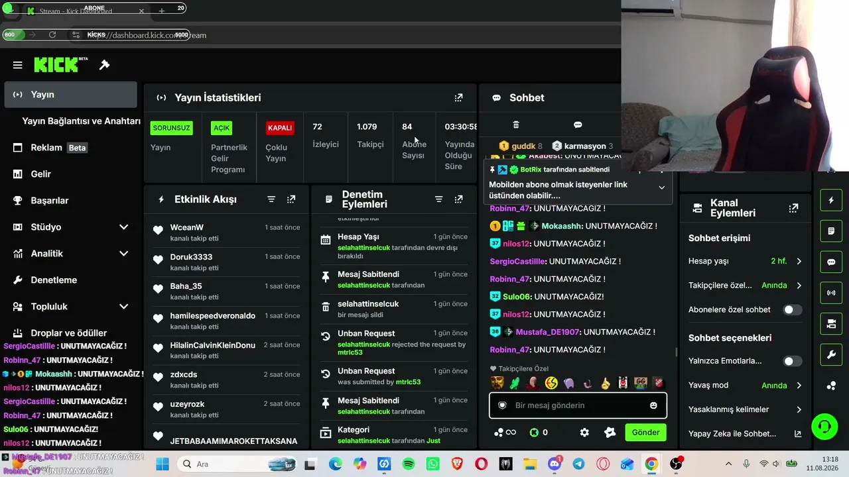Screen dimensions: 849x477
Task: Show hidden system tray icons
Action: [728, 464]
